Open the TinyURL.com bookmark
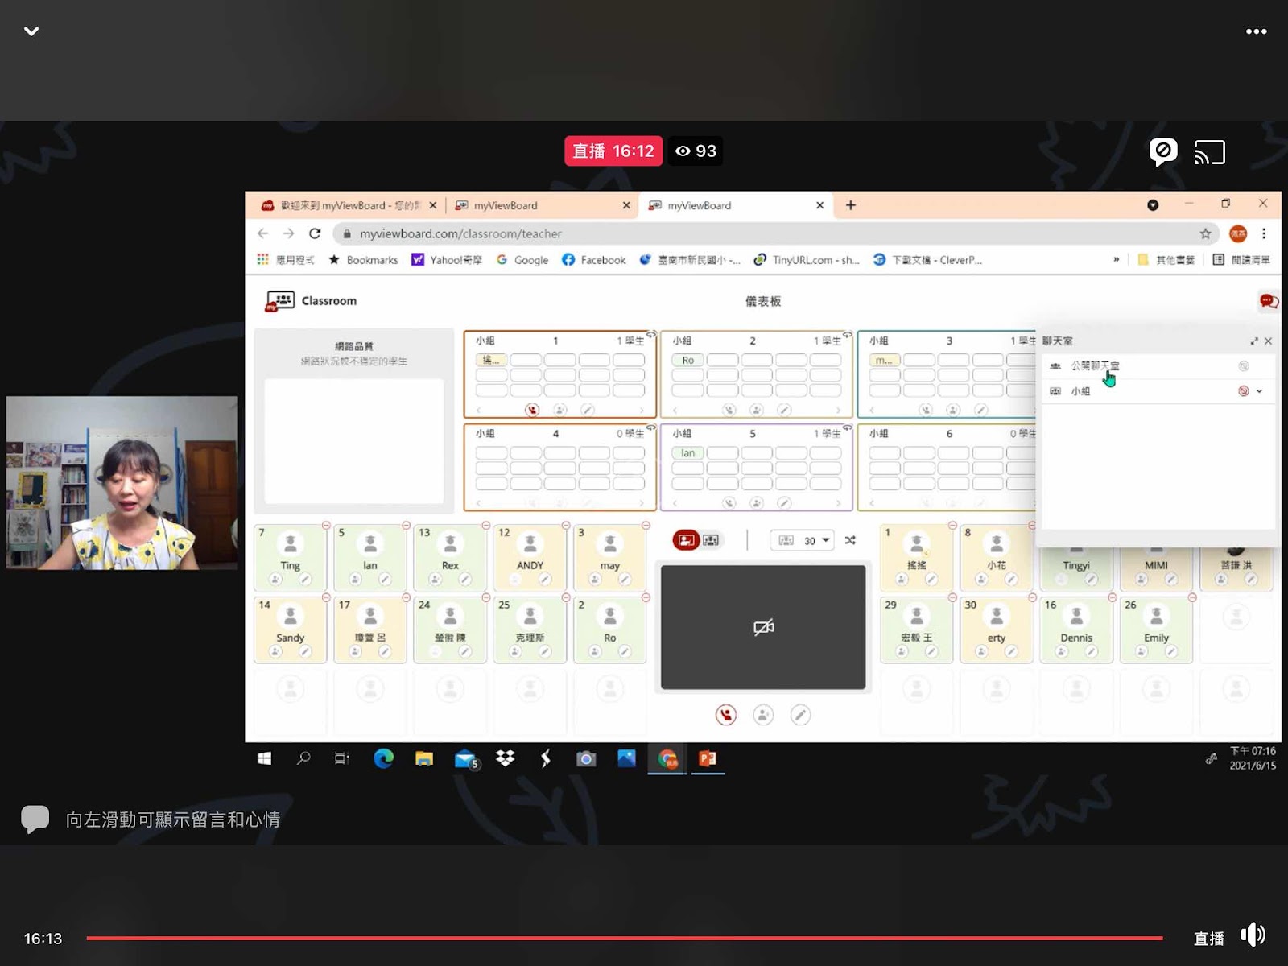Screen dimensions: 1288x966 point(807,260)
